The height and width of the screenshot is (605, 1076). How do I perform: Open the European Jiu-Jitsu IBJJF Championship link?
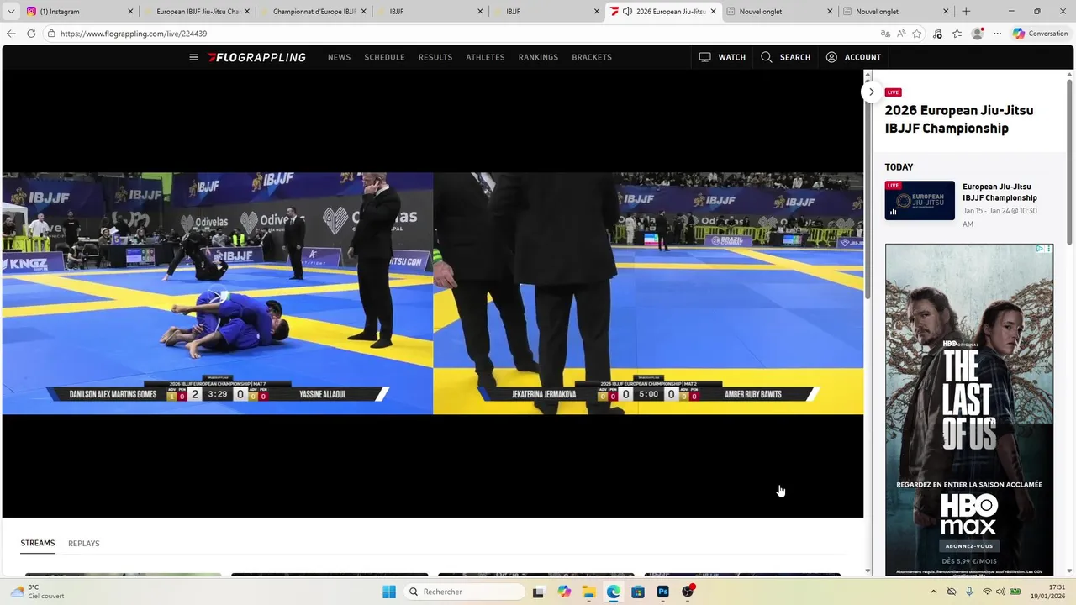coord(1000,192)
